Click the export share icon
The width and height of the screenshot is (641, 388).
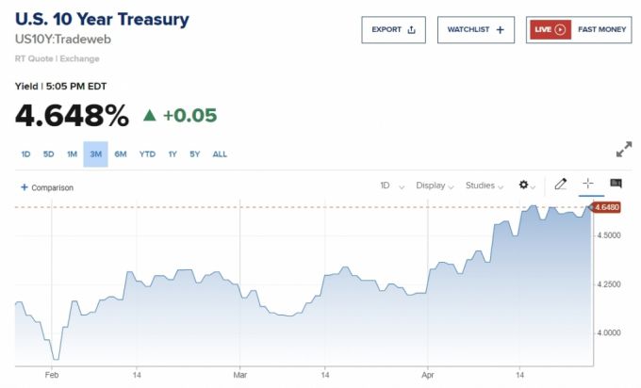click(412, 30)
